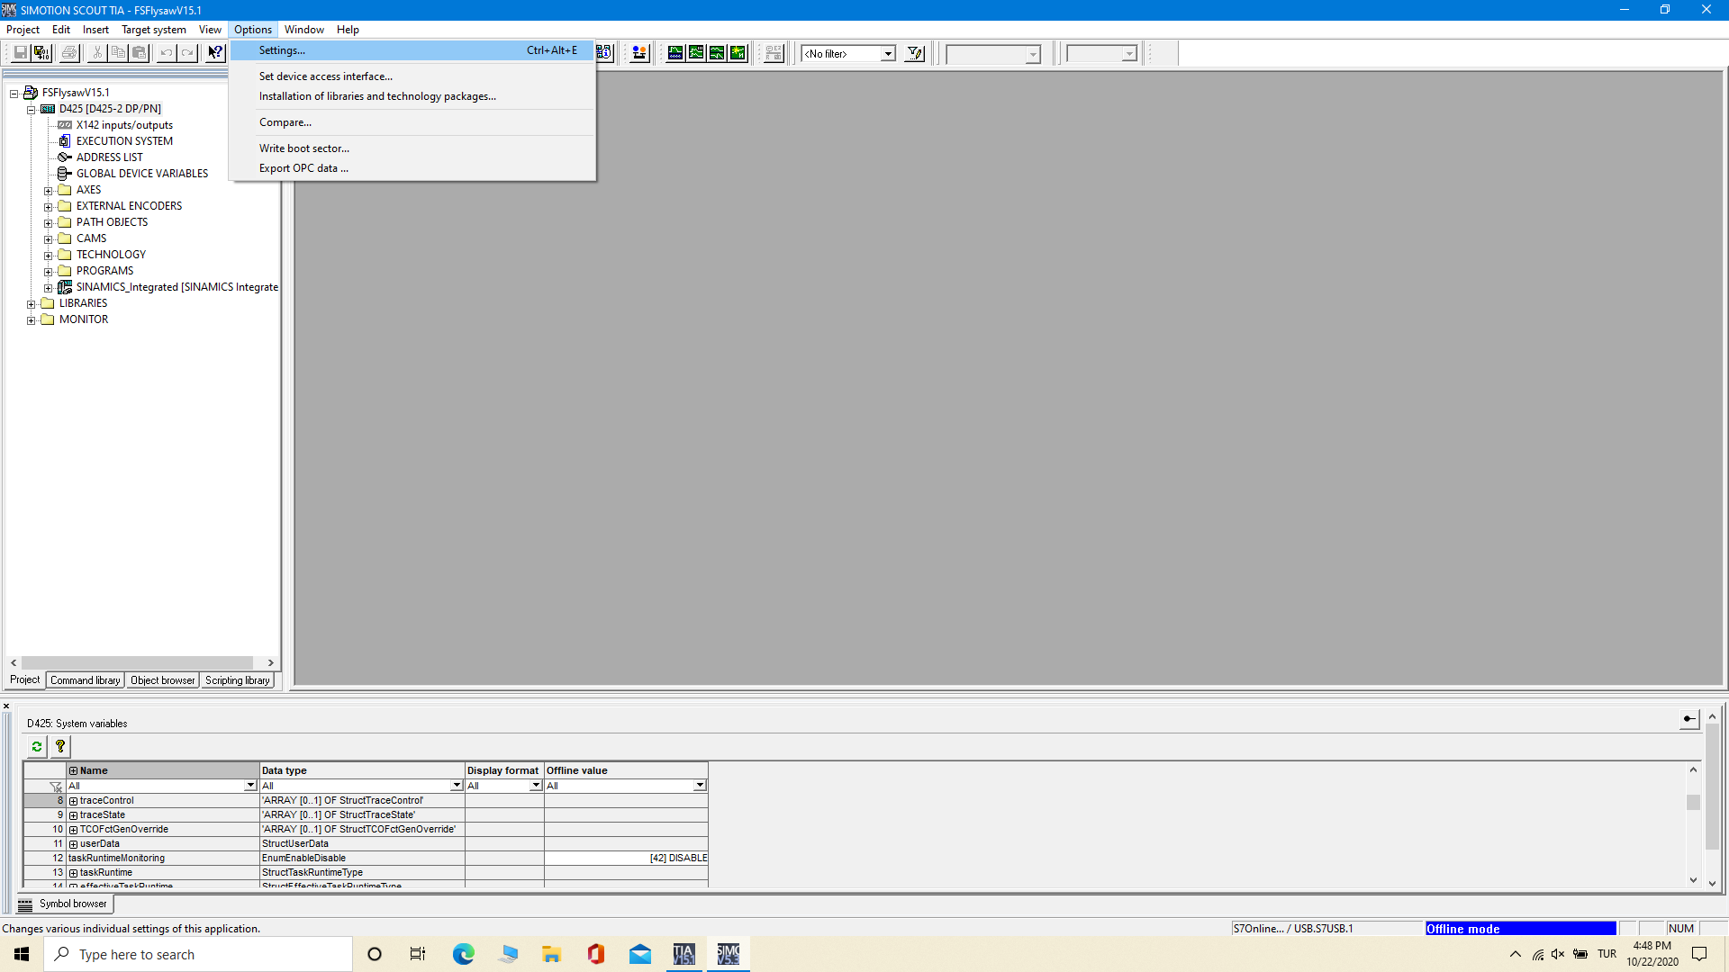This screenshot has width=1729, height=972.
Task: Select the EXECUTION SYSTEM node
Action: click(x=123, y=140)
